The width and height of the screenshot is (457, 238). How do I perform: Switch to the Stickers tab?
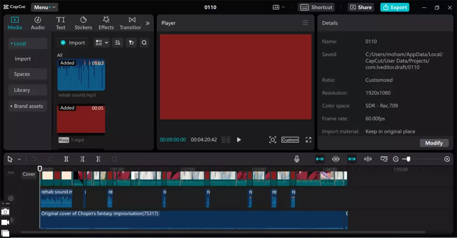[x=83, y=23]
